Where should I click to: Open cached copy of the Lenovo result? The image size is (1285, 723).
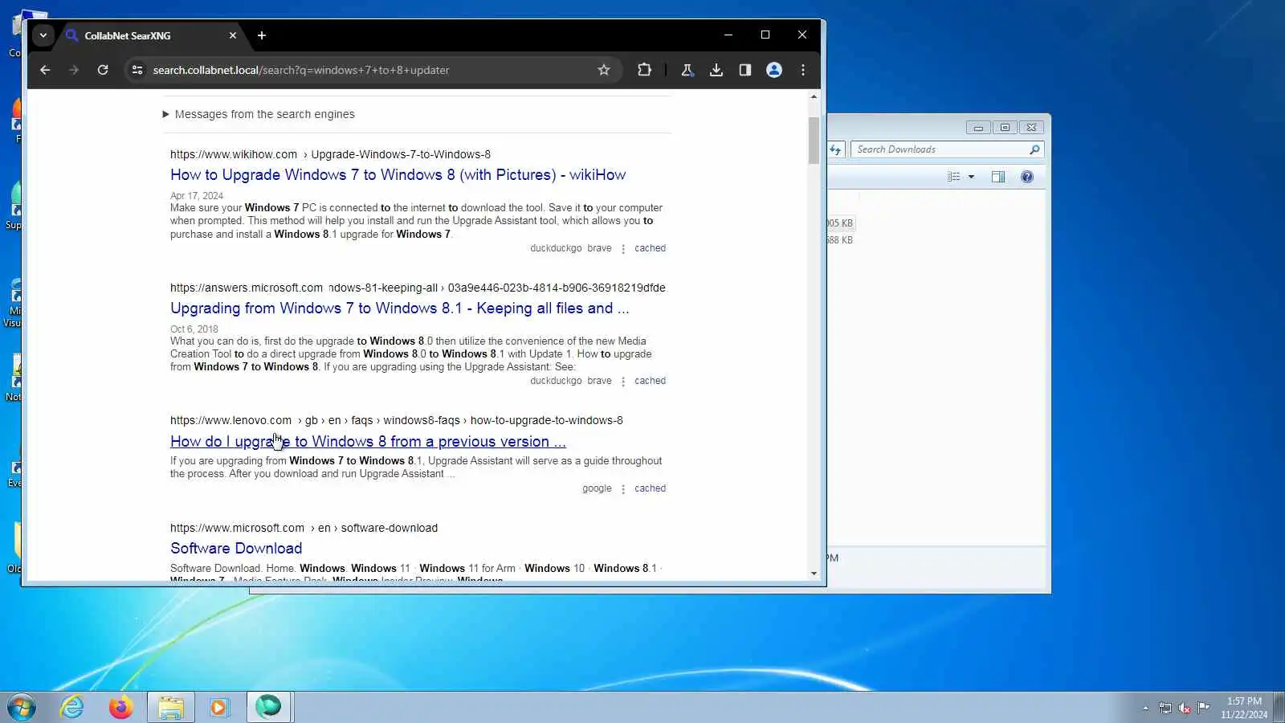pos(650,488)
